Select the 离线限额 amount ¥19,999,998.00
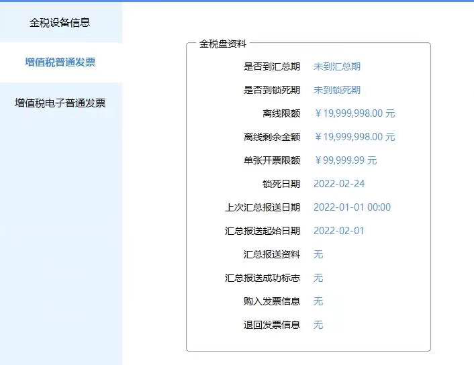474x365 pixels. (354, 113)
